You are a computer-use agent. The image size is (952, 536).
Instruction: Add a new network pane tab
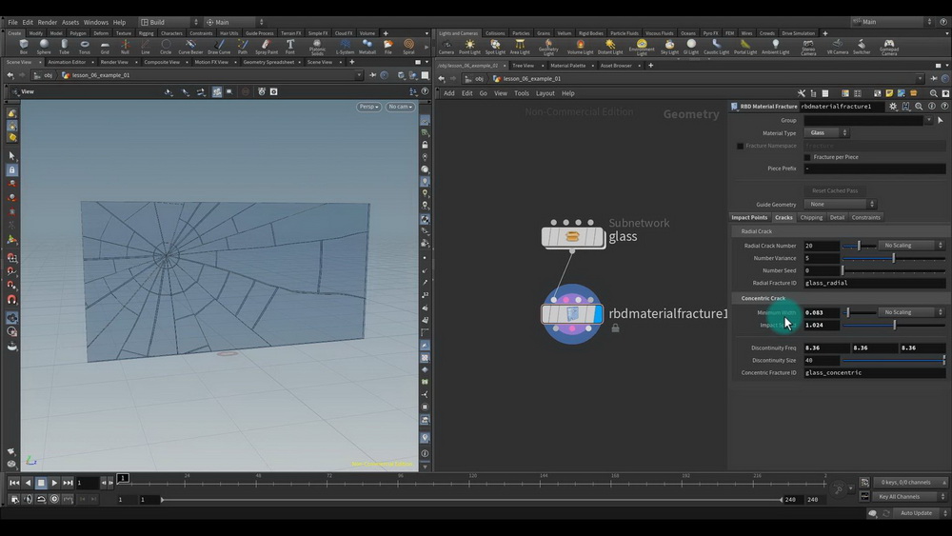coord(650,66)
